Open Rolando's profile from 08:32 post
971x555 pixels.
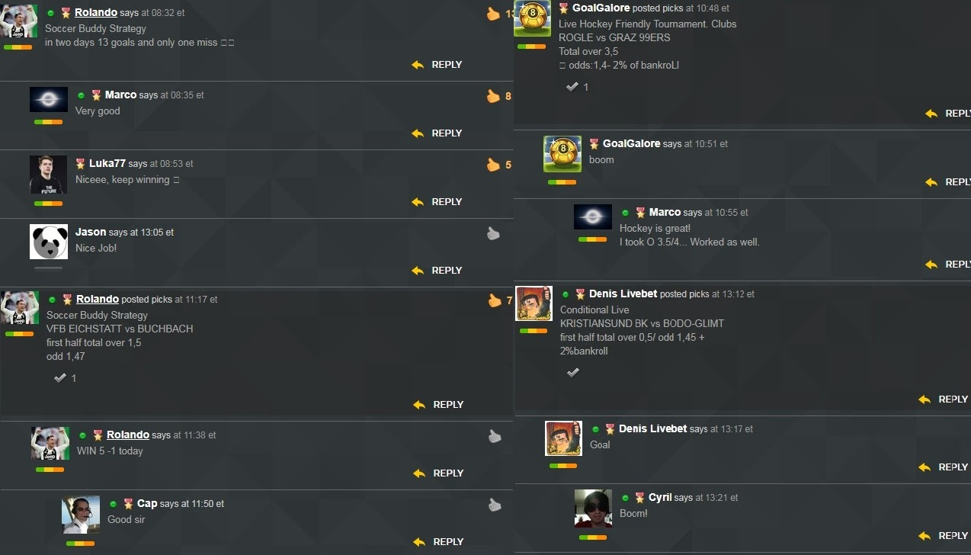click(x=96, y=13)
